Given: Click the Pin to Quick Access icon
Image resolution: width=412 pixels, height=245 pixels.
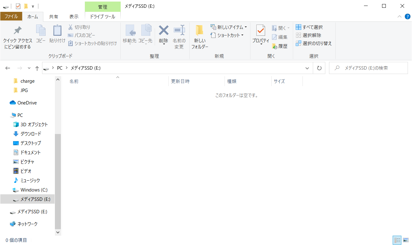Looking at the screenshot, I should pos(18,30).
